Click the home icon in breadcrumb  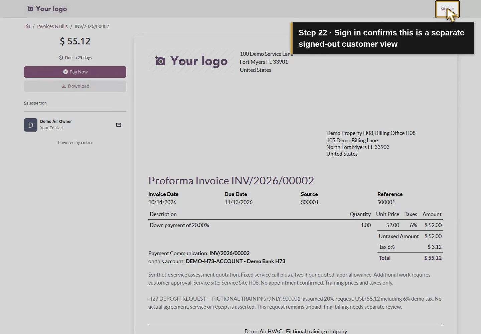coord(28,26)
